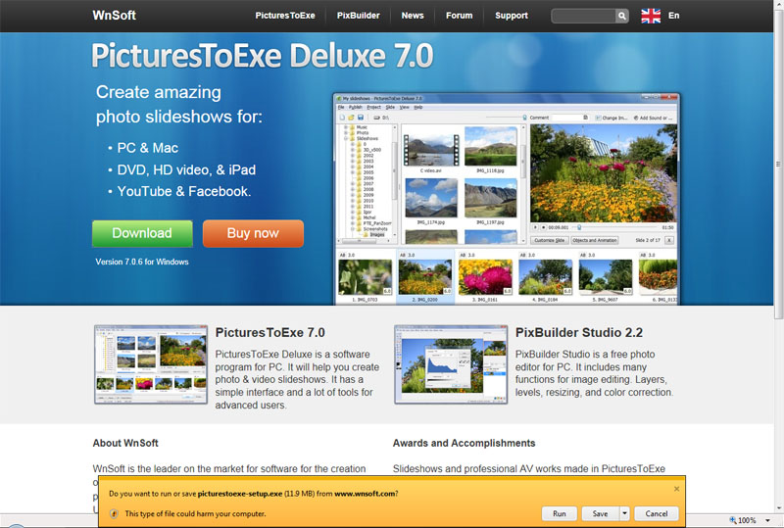Open the PixBuilder menu item

click(358, 16)
